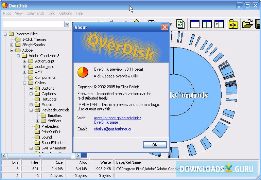Select the Alloc column header
This screenshot has height=180, width=261.
pyautogui.click(x=77, y=162)
